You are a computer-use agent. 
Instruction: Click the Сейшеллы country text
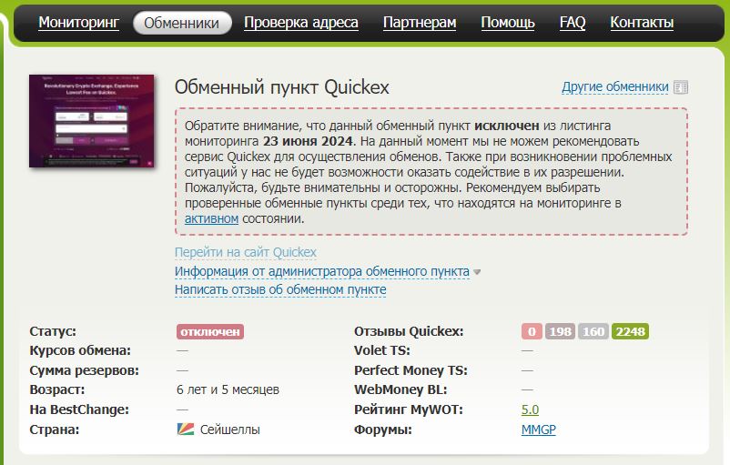[x=230, y=430]
